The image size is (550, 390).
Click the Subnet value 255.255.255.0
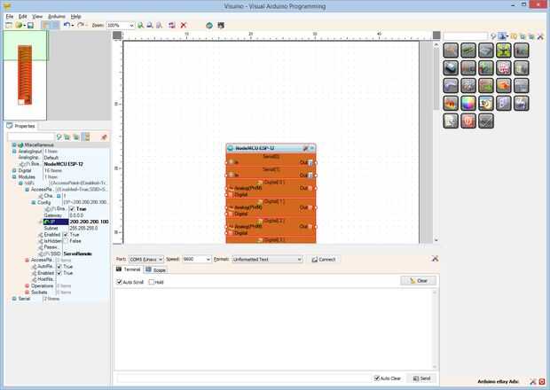[x=83, y=228]
